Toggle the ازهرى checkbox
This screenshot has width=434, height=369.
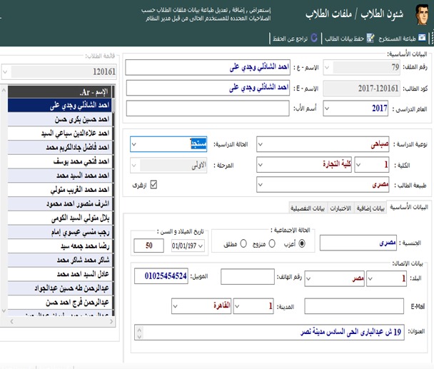pyautogui.click(x=153, y=185)
